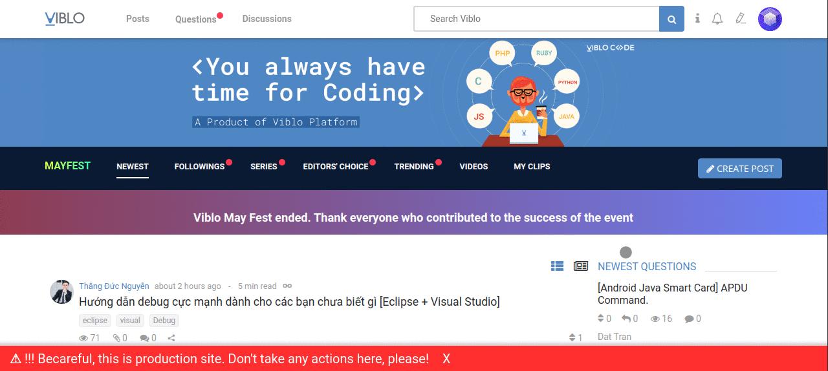The height and width of the screenshot is (371, 828).
Task: Click the Viblo May Fest ended announcement
Action: [x=413, y=217]
